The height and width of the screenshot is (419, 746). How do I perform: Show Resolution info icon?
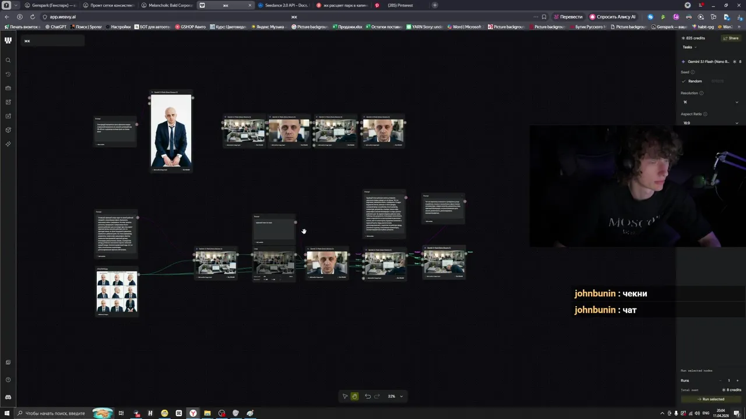pyautogui.click(x=701, y=93)
